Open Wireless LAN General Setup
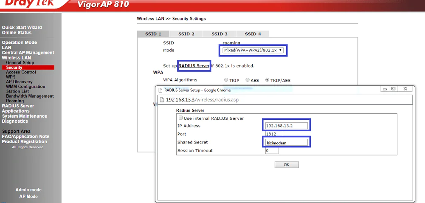Viewport: 425px width, 203px height. click(20, 62)
